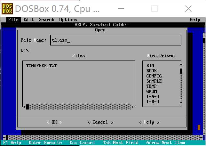Click Files list scroll left arrow

click(x=25, y=107)
